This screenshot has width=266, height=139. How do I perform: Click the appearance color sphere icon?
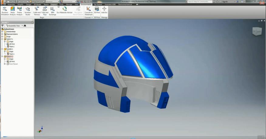tap(61, 2)
